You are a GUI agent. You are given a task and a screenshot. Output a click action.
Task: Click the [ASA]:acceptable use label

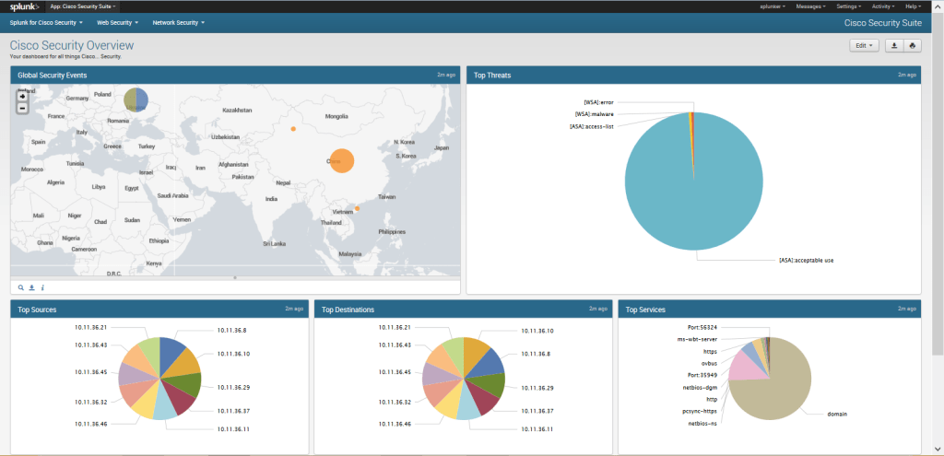click(x=806, y=261)
